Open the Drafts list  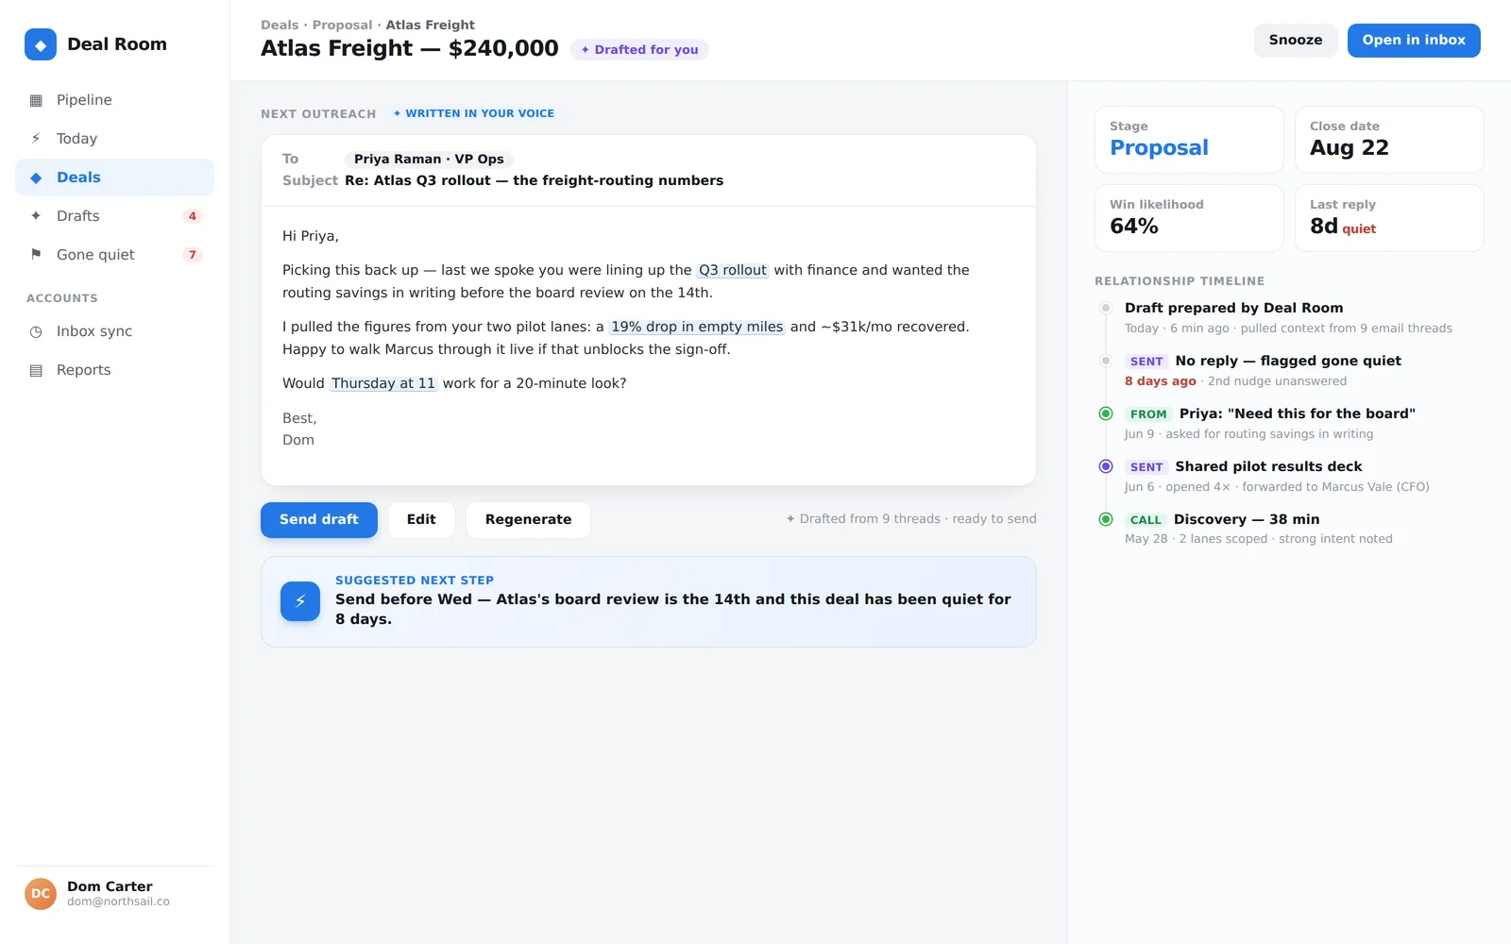tap(114, 216)
